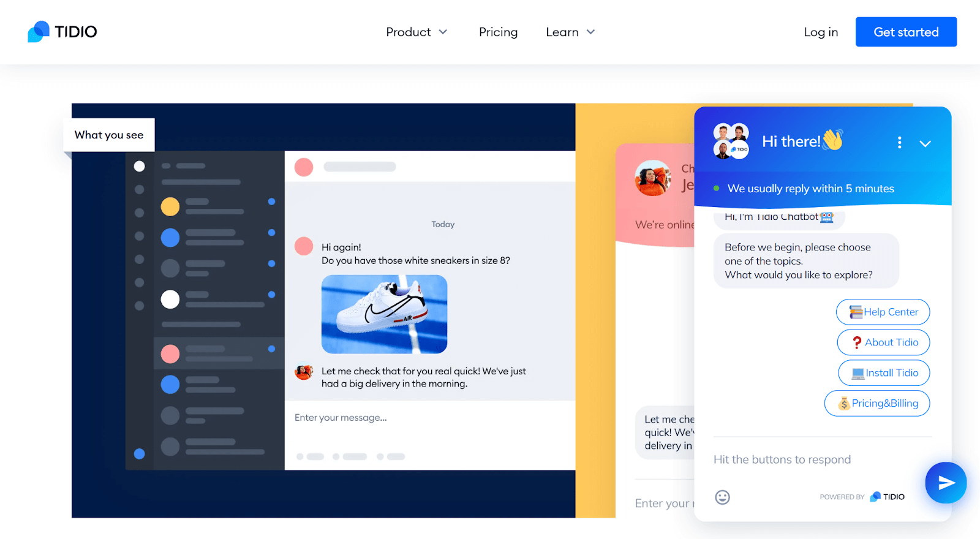Click the pink avatar in mockup chat header

click(x=304, y=167)
